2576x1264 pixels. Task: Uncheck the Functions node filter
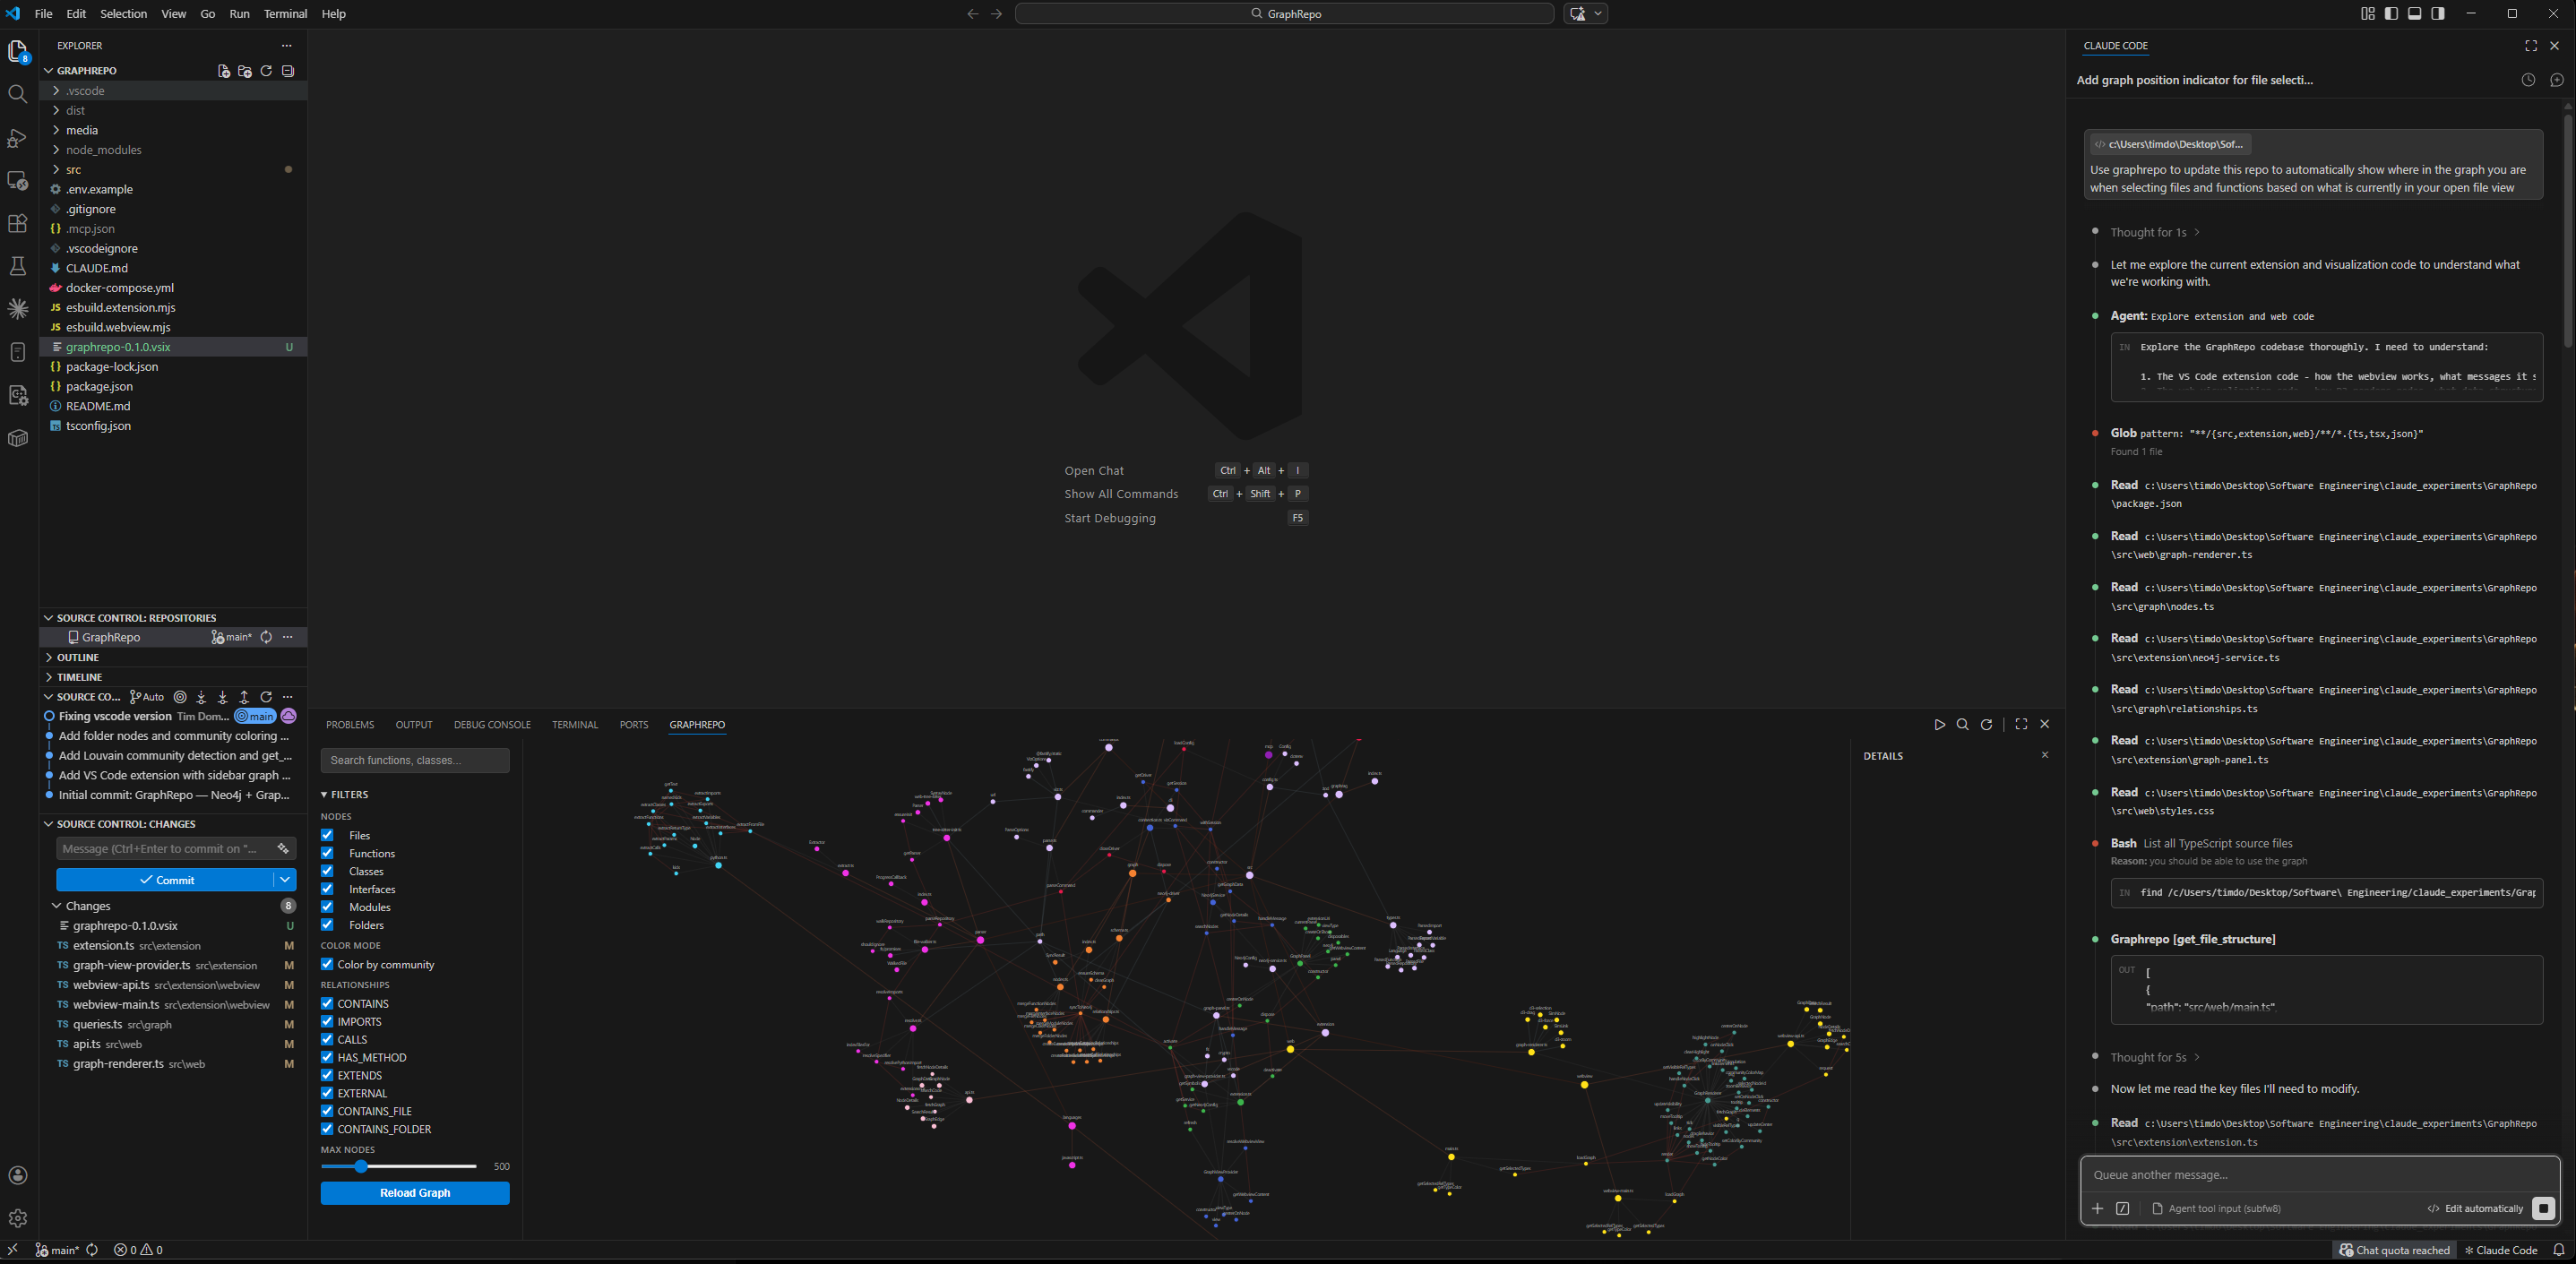pos(327,853)
